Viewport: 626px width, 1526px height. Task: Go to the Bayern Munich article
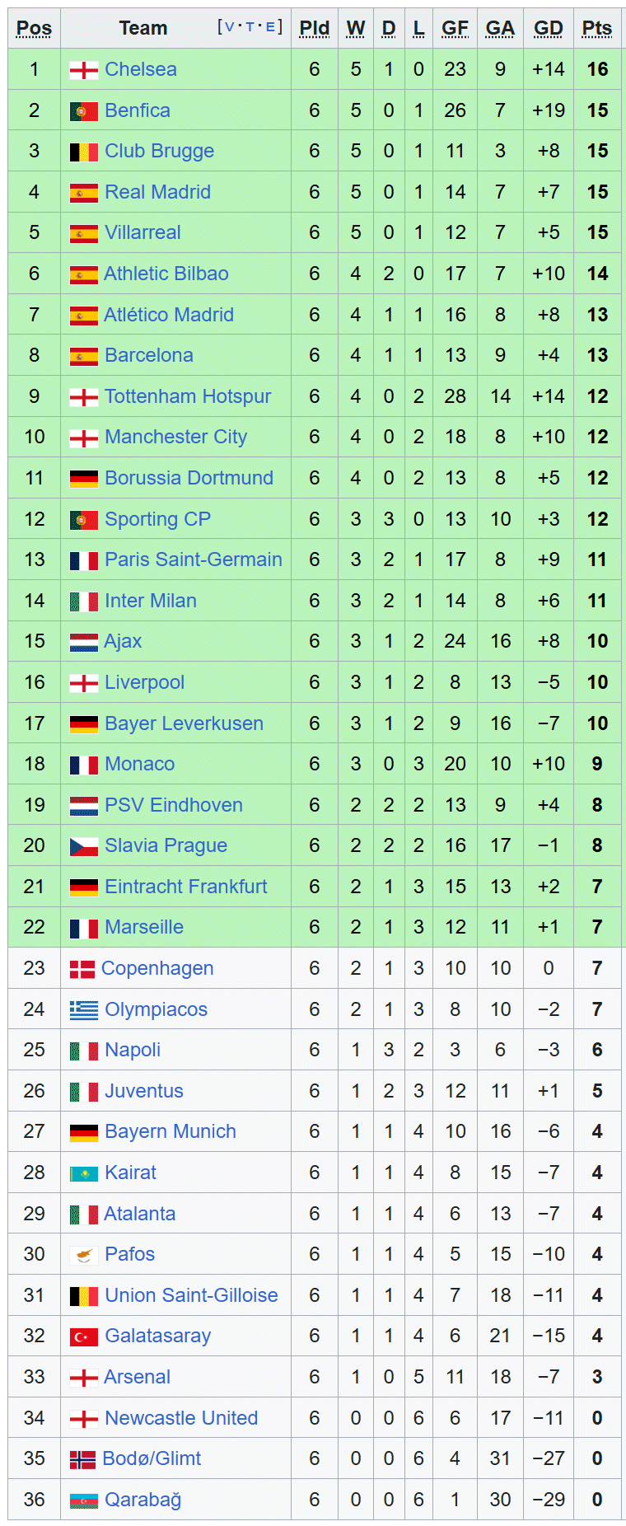[170, 1131]
